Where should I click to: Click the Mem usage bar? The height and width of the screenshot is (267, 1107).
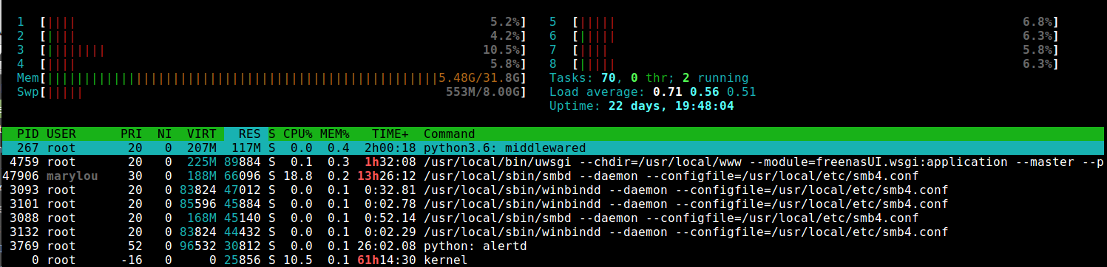(271, 78)
